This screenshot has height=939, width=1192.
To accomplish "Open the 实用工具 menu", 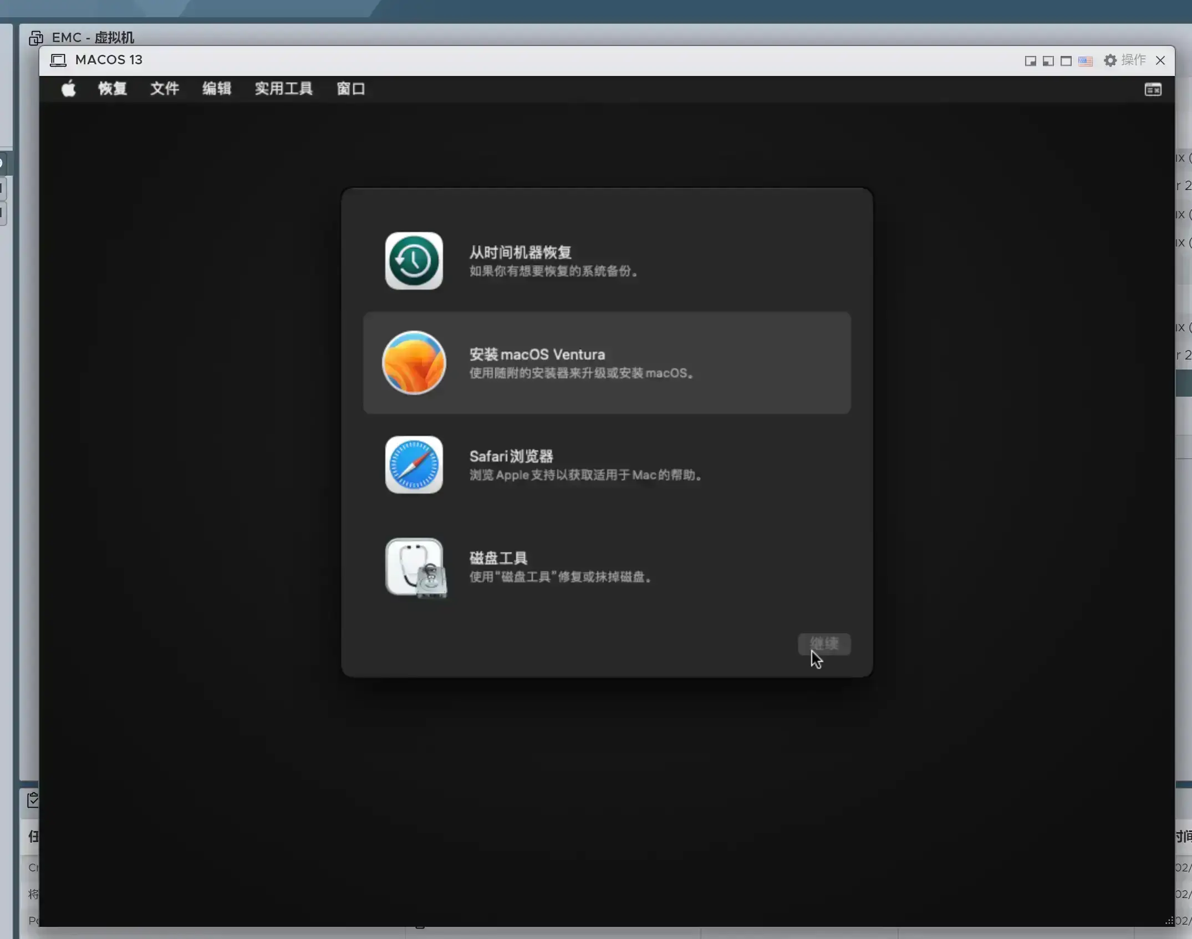I will [x=284, y=89].
